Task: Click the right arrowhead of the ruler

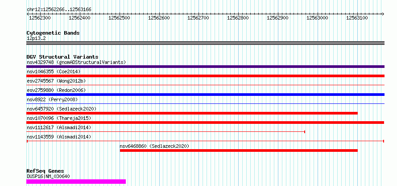Action: (x=383, y=14)
